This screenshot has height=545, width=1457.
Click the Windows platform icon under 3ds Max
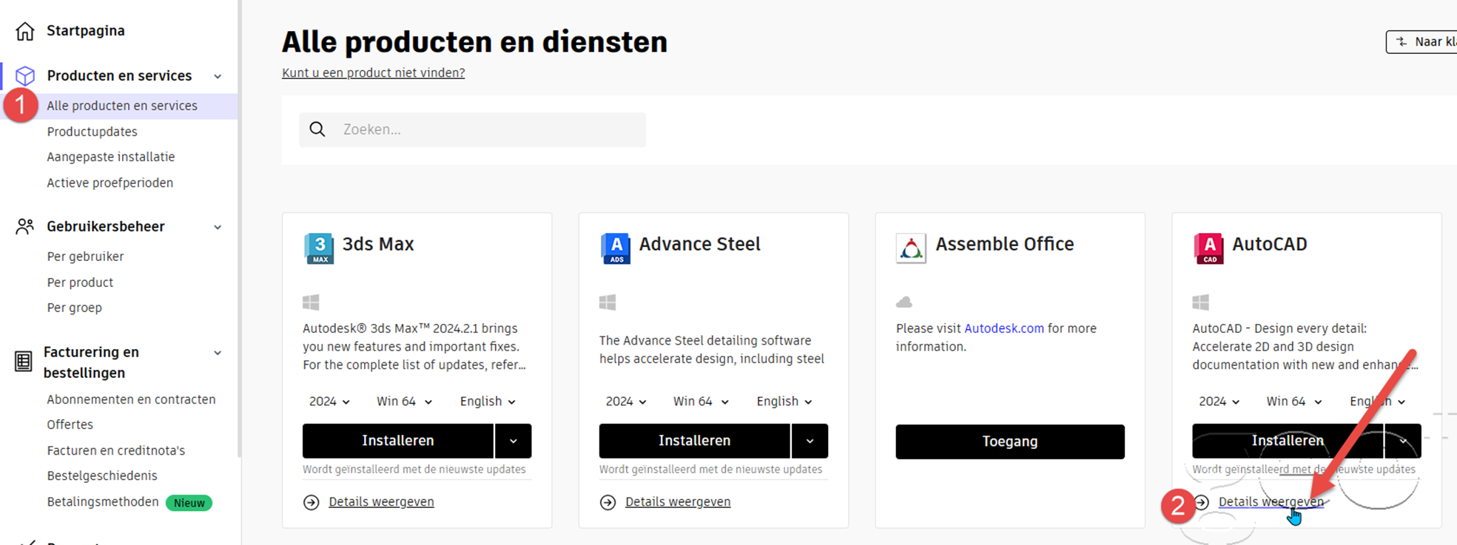coord(311,302)
